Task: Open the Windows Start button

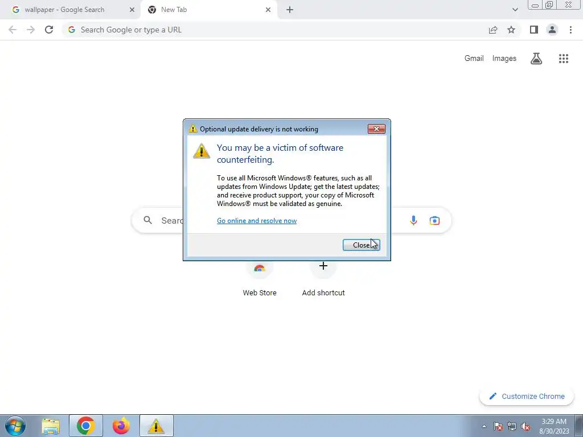Action: [15, 426]
